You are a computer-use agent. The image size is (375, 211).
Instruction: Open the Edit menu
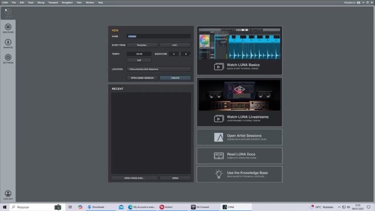tap(22, 3)
